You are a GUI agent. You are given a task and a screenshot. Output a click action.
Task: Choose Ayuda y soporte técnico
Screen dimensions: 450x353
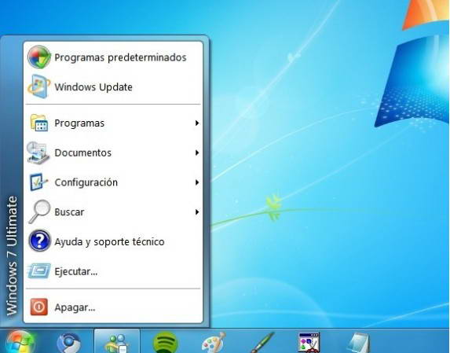coord(113,241)
